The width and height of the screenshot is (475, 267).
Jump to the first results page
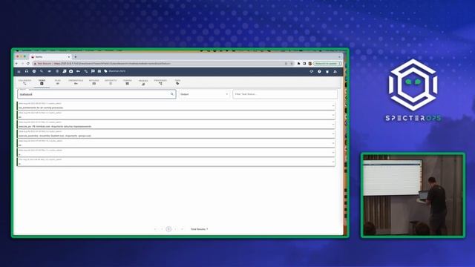click(155, 229)
